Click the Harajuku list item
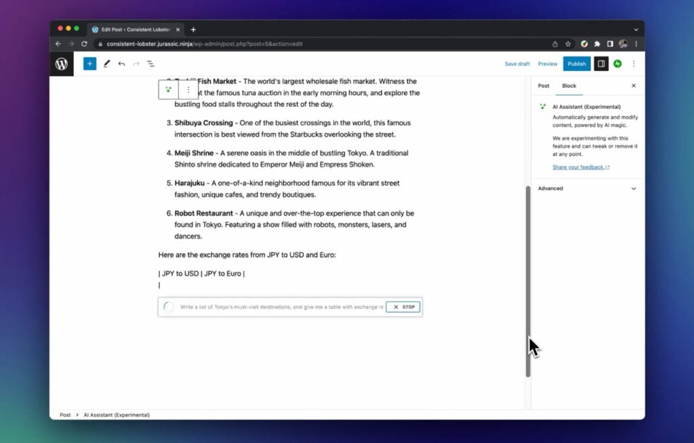This screenshot has height=443, width=694. click(x=283, y=189)
